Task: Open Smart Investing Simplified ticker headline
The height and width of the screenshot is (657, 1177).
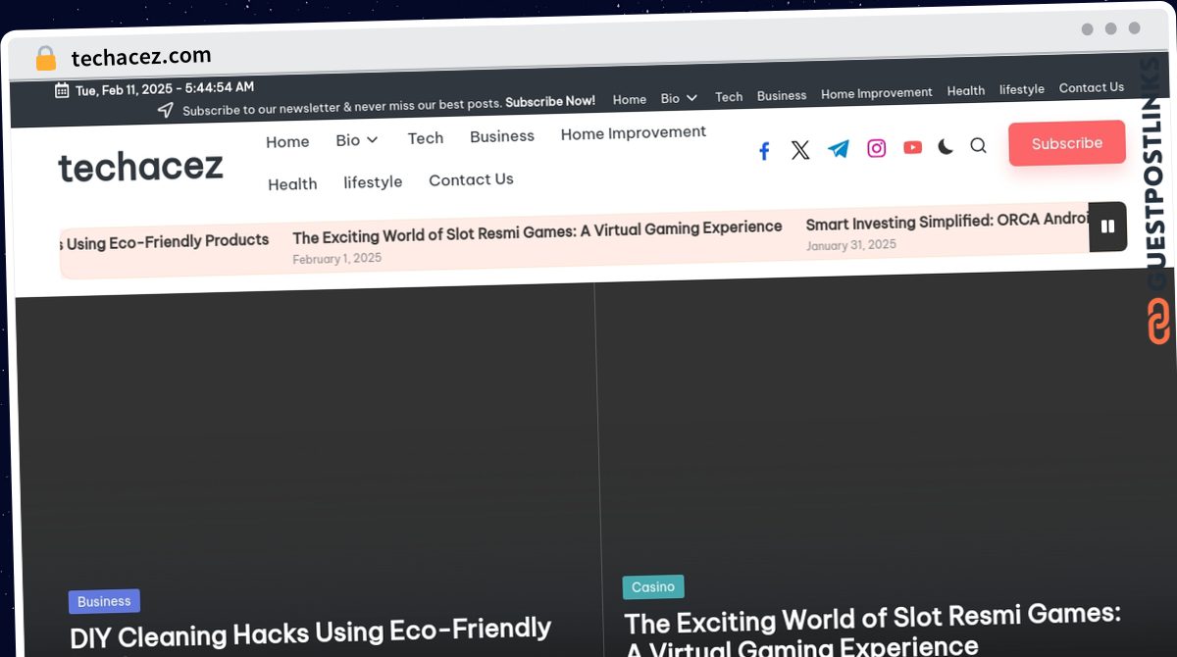Action: (947, 222)
